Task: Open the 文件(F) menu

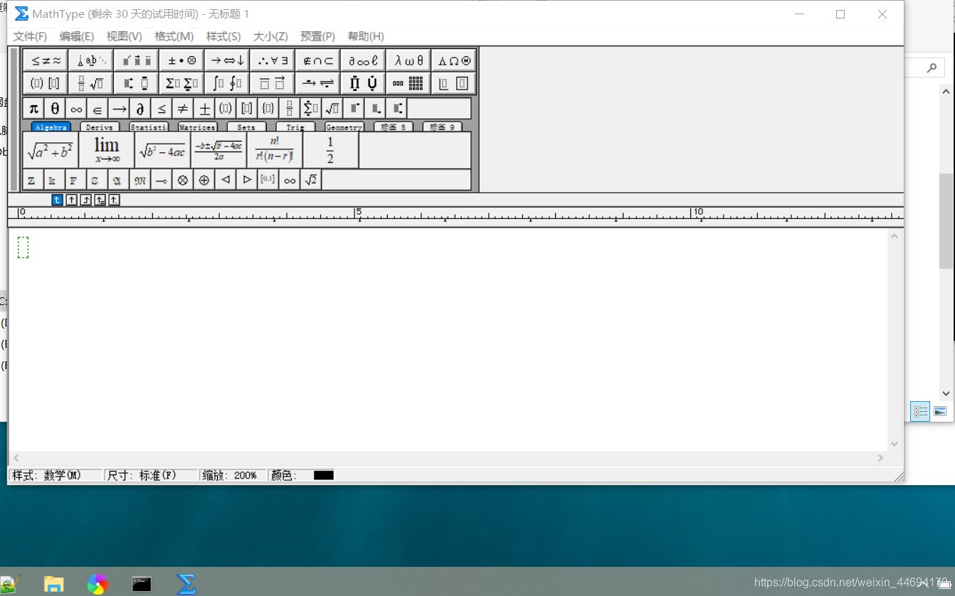Action: click(30, 36)
